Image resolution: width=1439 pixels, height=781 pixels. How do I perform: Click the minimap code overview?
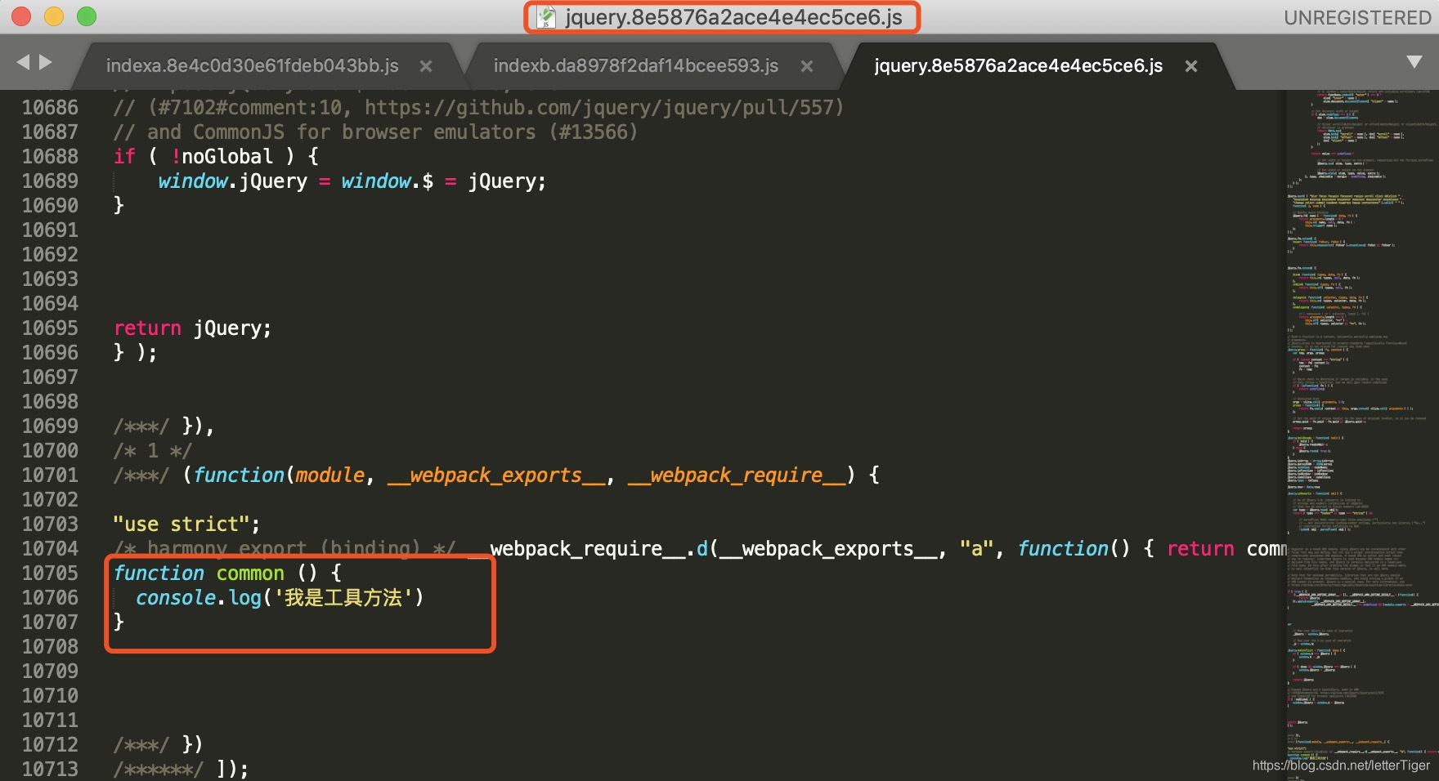tap(1361, 433)
